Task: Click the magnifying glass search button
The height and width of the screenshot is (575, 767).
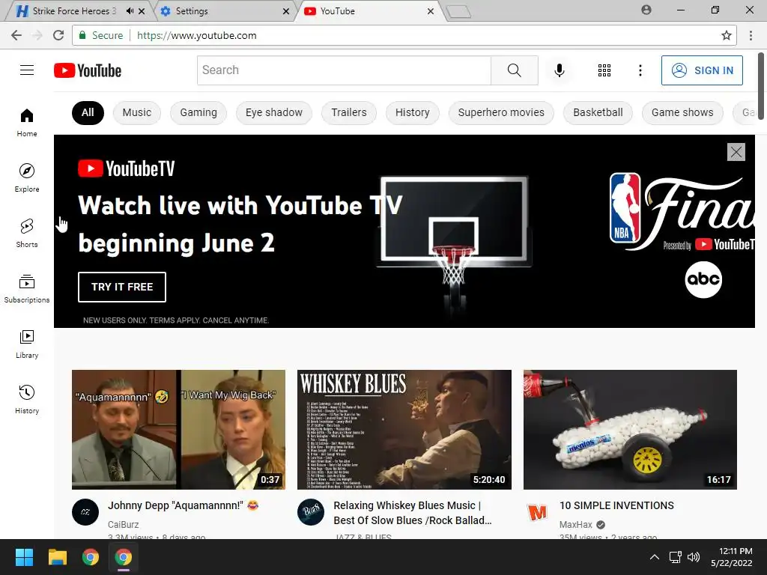Action: click(514, 70)
